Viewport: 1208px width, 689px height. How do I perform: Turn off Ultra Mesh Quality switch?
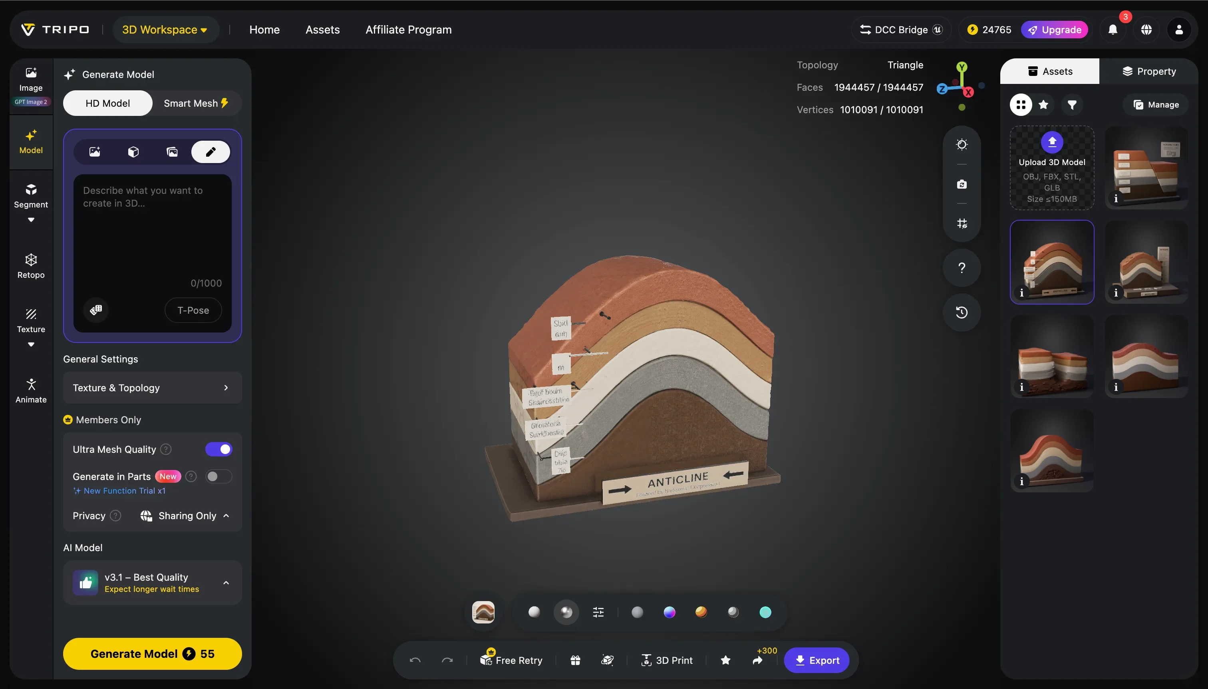tap(219, 449)
